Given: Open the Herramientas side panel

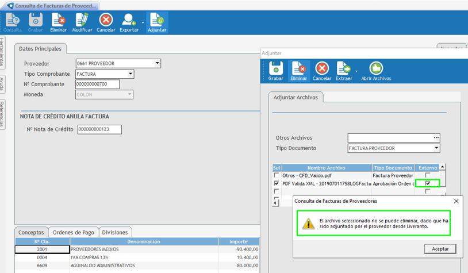Looking at the screenshot, I should [2, 52].
